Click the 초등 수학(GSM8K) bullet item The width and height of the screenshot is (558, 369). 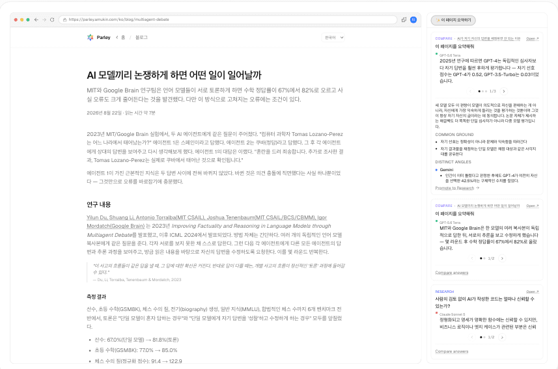[x=136, y=350]
